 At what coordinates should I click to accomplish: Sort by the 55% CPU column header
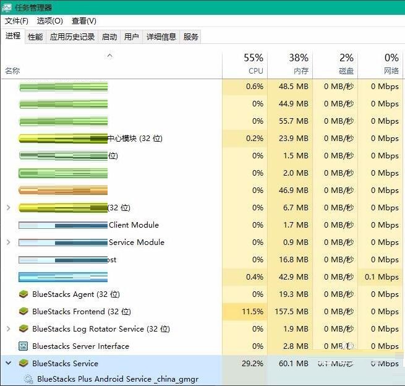[x=245, y=64]
